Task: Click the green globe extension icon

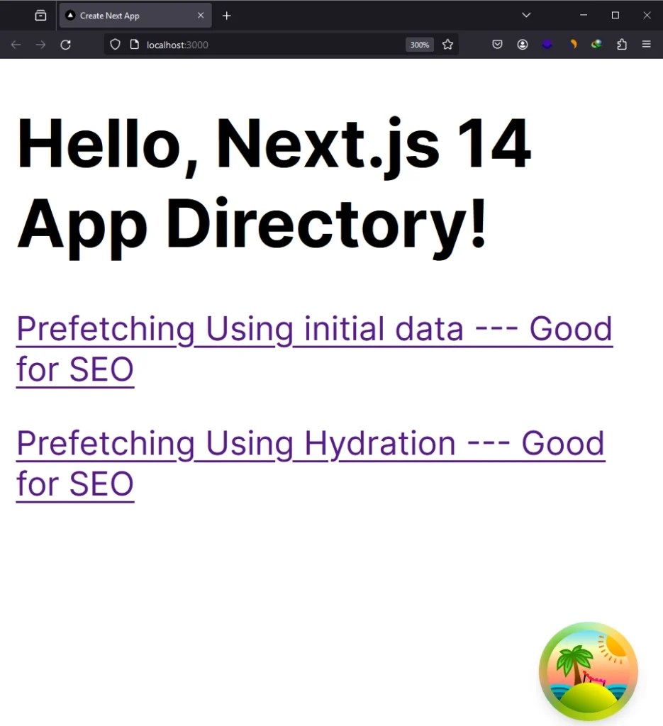Action: click(x=596, y=44)
